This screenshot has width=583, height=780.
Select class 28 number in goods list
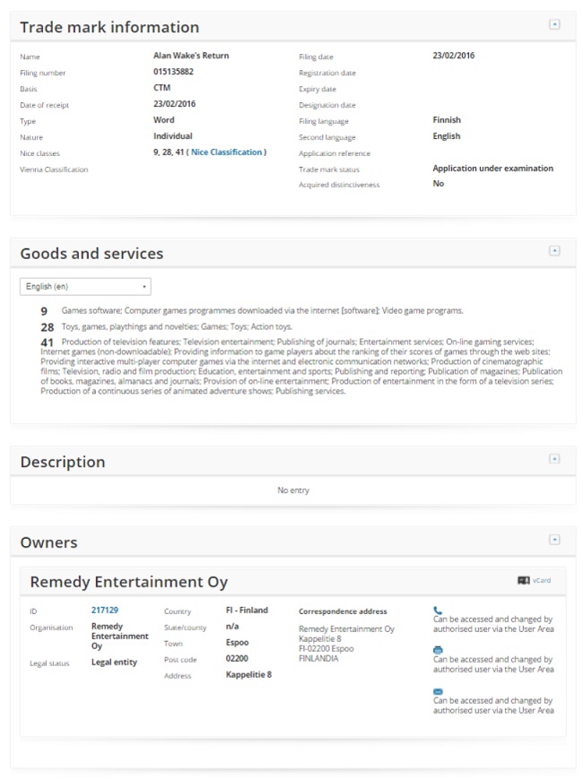47,327
